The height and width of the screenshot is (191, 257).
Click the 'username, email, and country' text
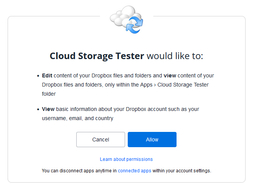[x=77, y=118]
